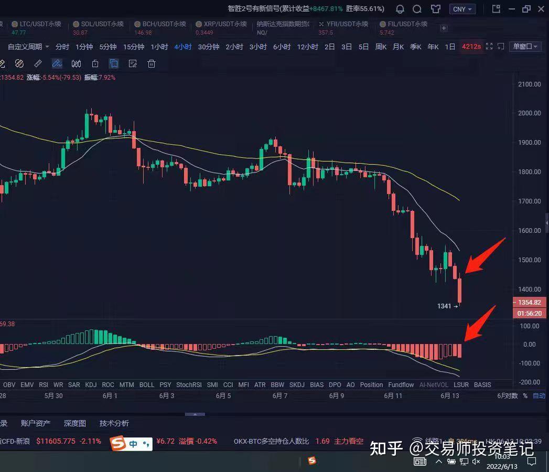The width and height of the screenshot is (549, 472).
Task: Click the 4212s countdown timer
Action: (471, 47)
